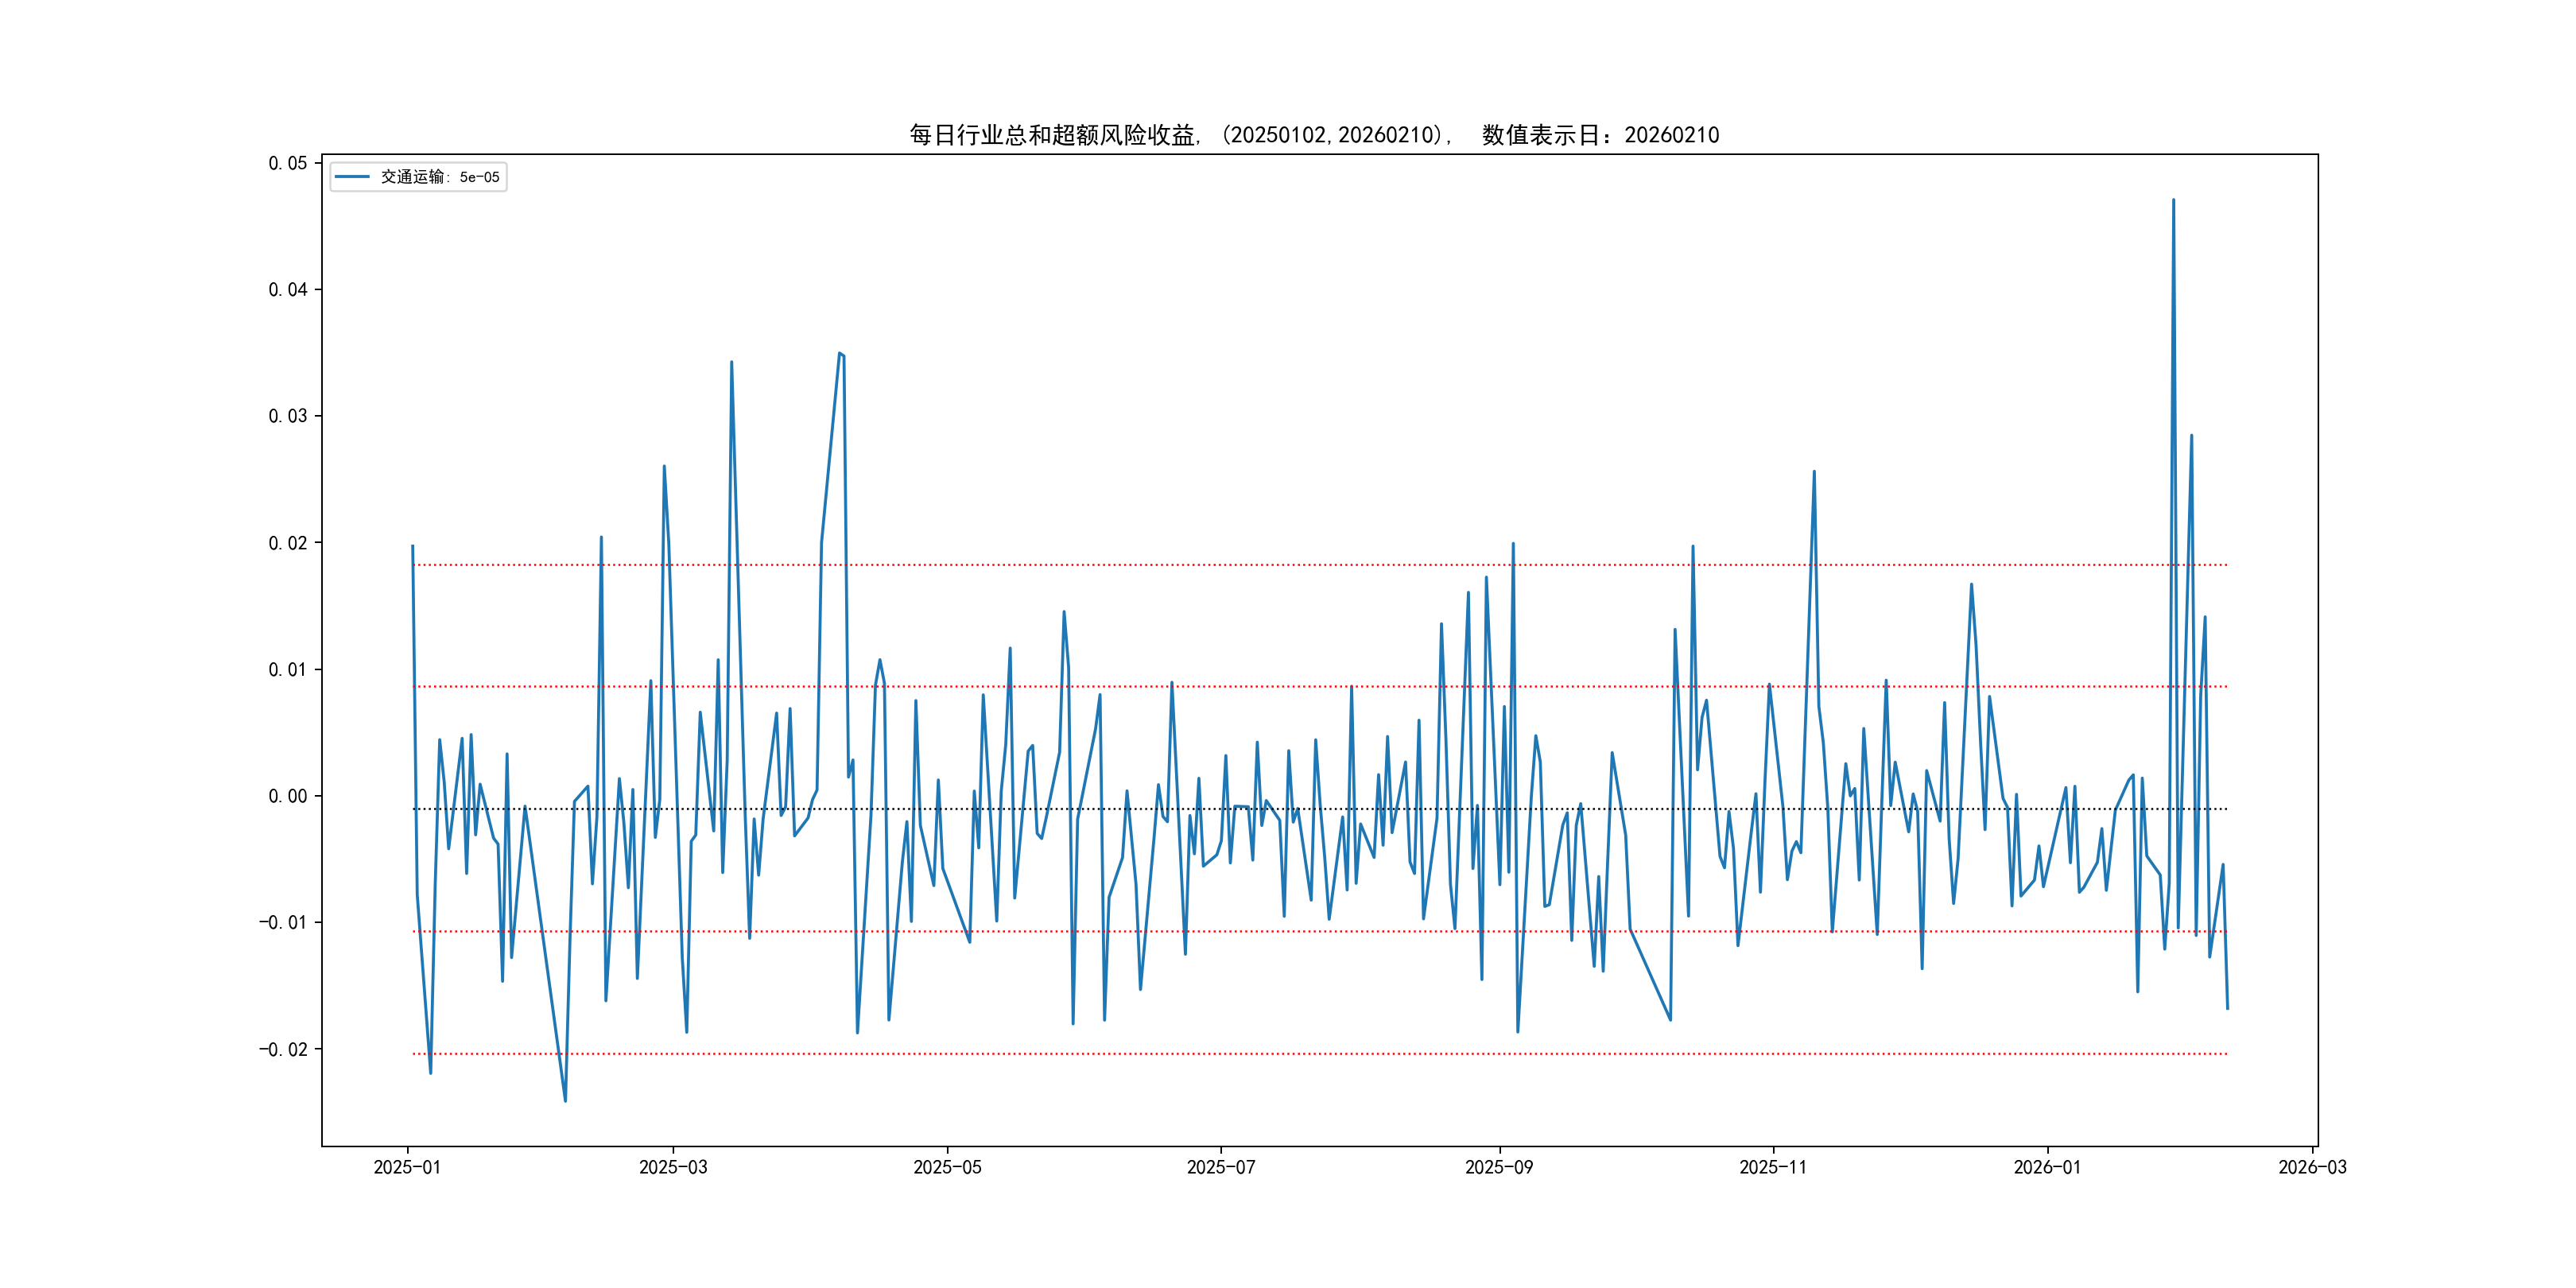Screen dimensions: 2576x1288
Task: Click the -0.02 y-axis tick label
Action: (283, 1049)
